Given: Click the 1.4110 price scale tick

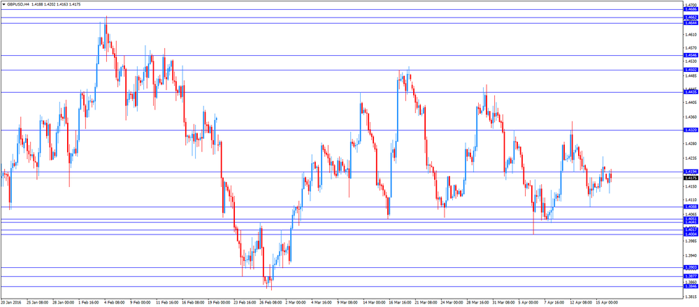Looking at the screenshot, I should click(691, 200).
